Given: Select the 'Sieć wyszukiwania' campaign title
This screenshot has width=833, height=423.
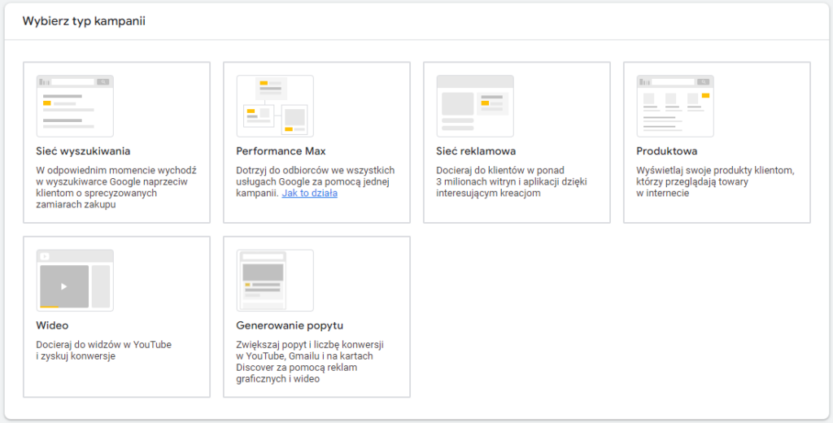Looking at the screenshot, I should [x=83, y=151].
